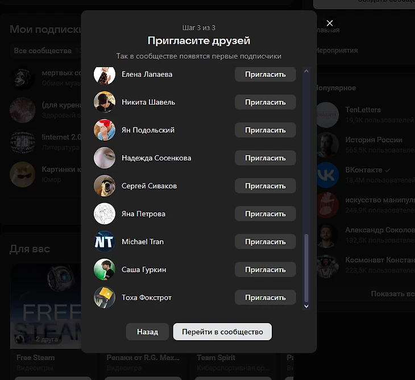Invite Сергей Сиваков with Пригласить button
The image size is (415, 380).
coord(265,186)
